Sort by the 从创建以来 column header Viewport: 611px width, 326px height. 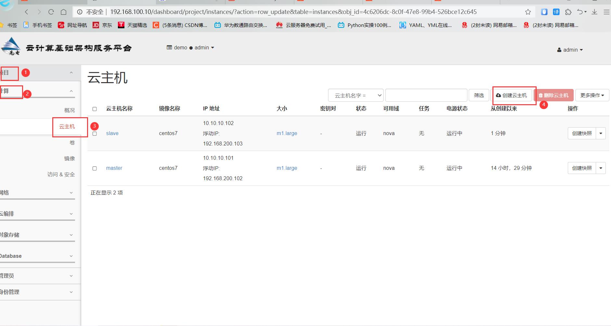tap(504, 109)
